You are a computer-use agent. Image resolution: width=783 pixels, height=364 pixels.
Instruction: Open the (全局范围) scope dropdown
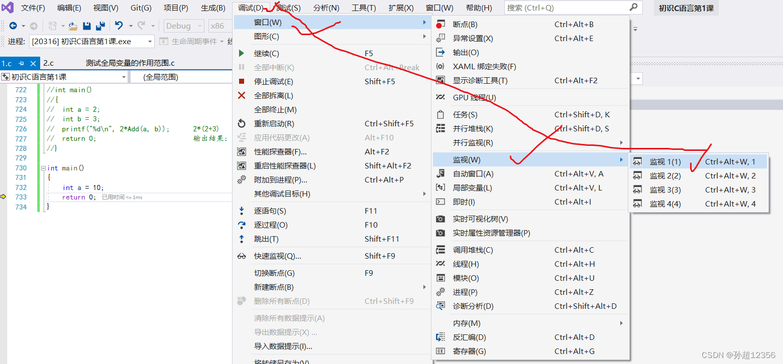pos(182,77)
